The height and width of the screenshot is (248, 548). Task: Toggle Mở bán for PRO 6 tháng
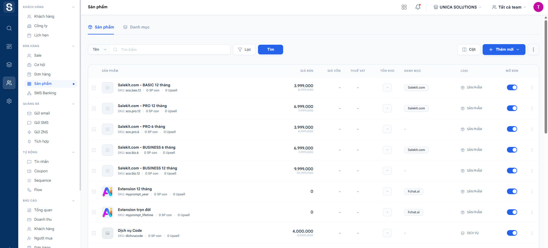tap(512, 129)
